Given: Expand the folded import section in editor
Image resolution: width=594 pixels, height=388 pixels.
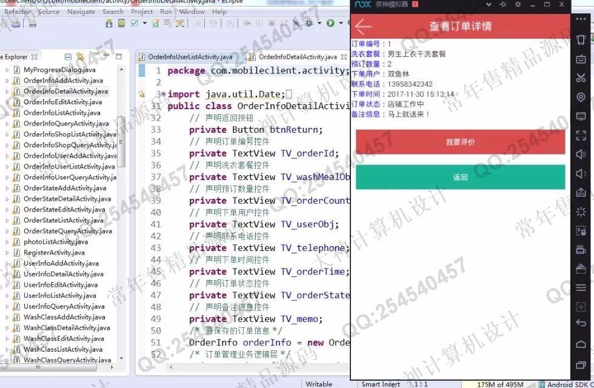Looking at the screenshot, I should (163, 95).
